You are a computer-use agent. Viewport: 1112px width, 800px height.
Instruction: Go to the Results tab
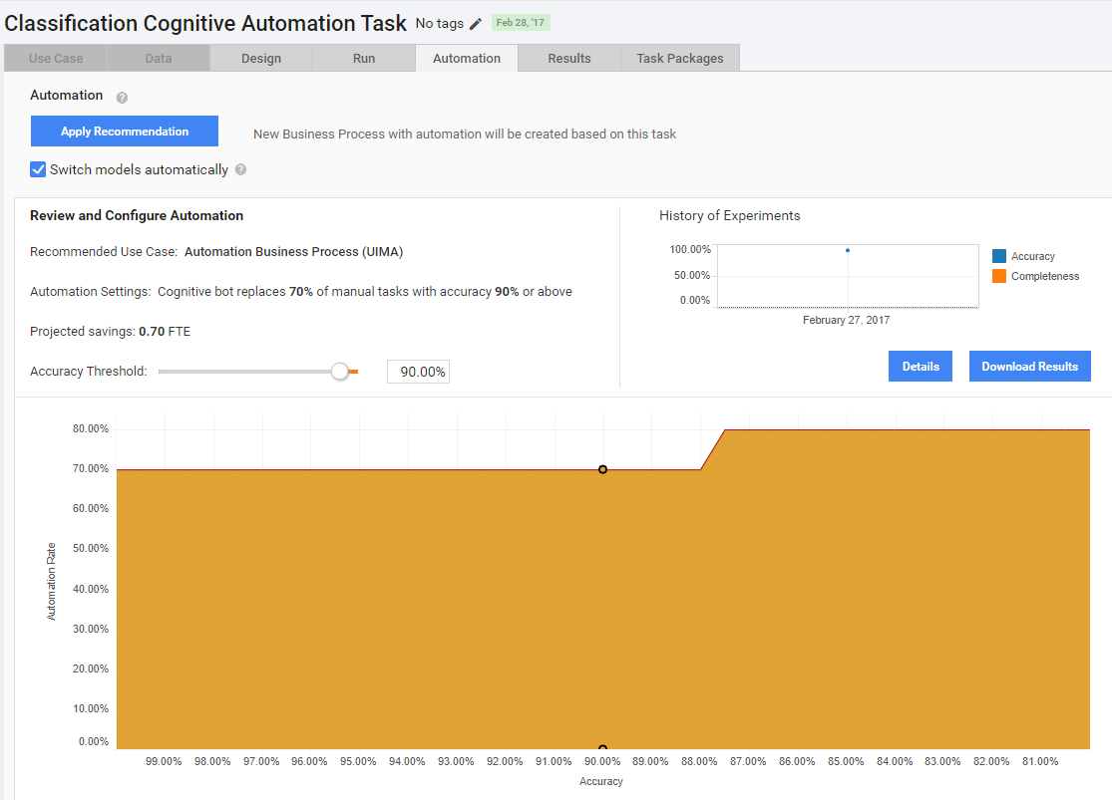click(x=569, y=58)
